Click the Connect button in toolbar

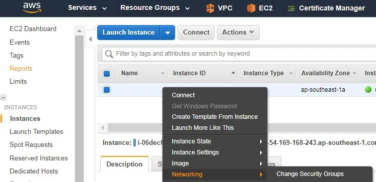pyautogui.click(x=196, y=33)
